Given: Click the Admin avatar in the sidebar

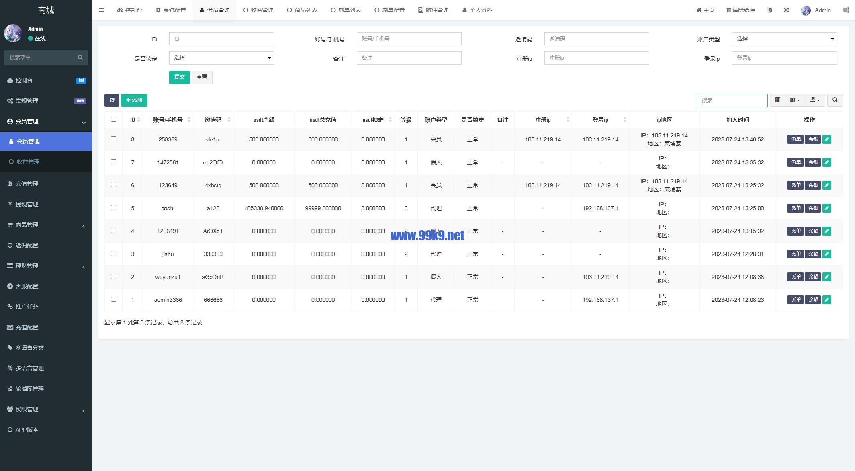Looking at the screenshot, I should pos(13,33).
